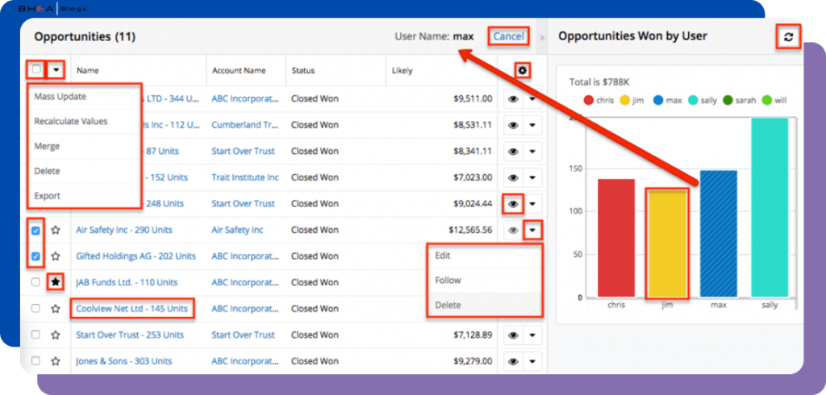Click the dropdown arrow on the $9,024.44 row

pyautogui.click(x=532, y=204)
